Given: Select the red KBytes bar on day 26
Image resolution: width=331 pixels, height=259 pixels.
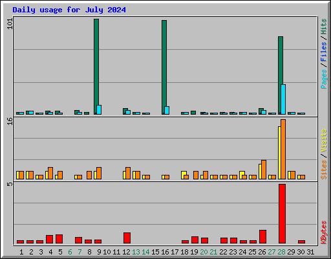Looking at the screenshot, I should (x=262, y=236).
